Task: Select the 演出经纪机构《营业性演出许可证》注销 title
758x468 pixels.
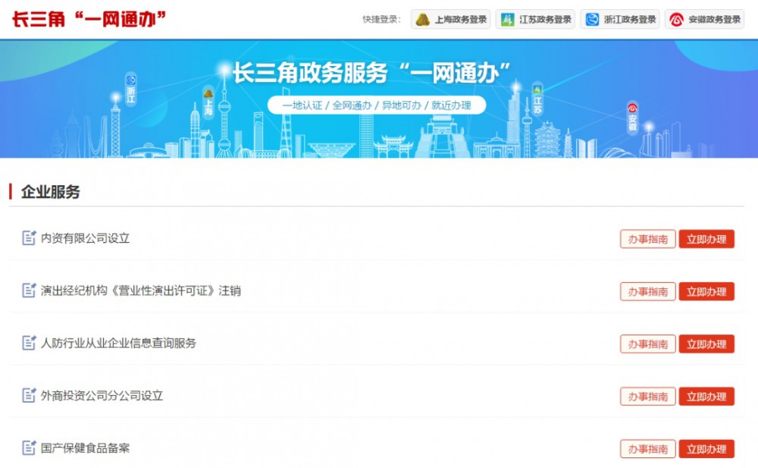Action: [x=141, y=291]
